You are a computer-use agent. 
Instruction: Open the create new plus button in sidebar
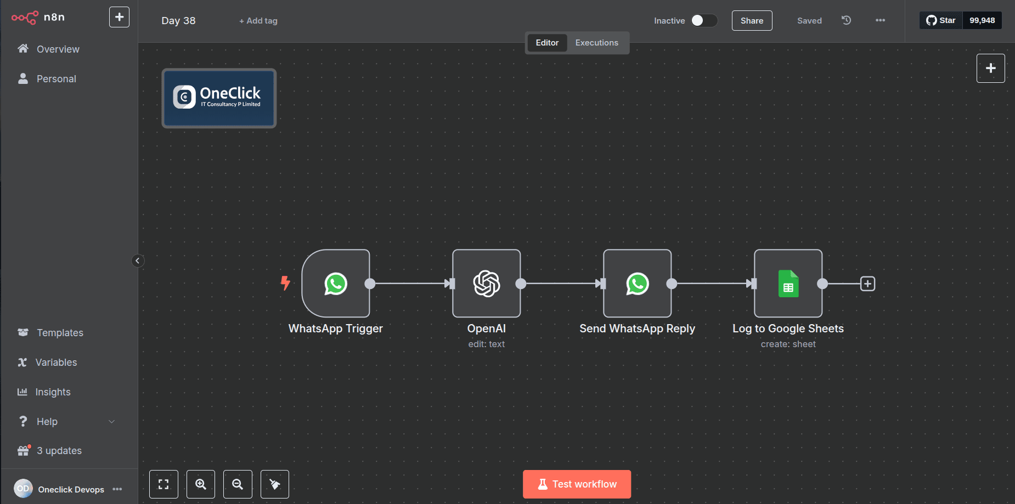(x=119, y=17)
